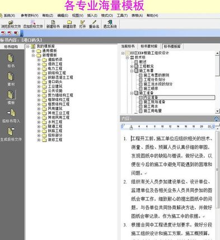Expand the 通用模板 folder
Screen dimensions: 220x240
33,51
